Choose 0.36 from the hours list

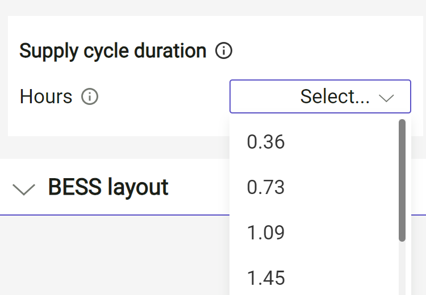tap(266, 142)
